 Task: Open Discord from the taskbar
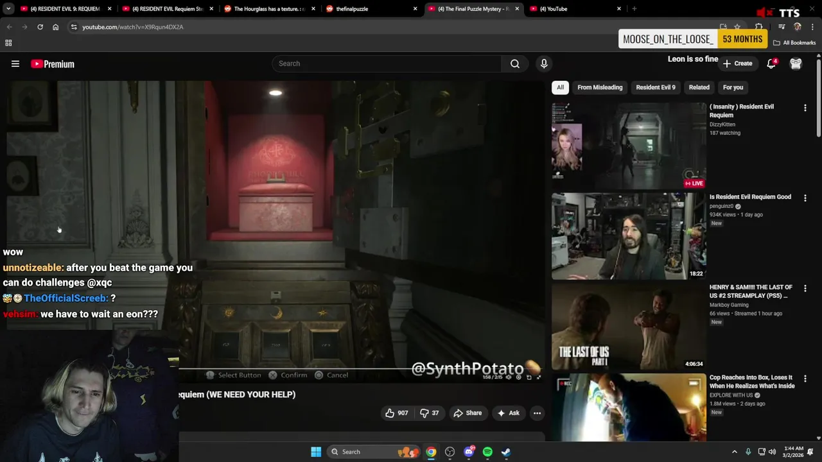coord(469,452)
